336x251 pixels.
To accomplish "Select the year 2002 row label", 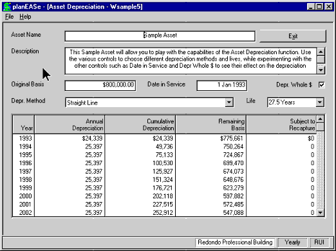I will (25, 212).
